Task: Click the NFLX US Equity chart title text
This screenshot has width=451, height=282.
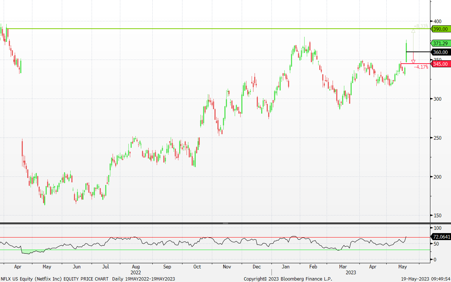Action: pos(54,279)
